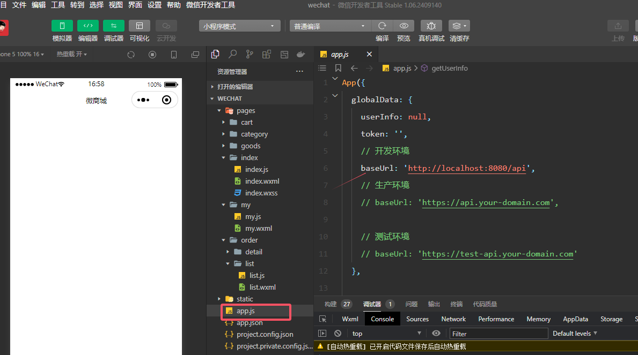638x355 pixels.
Task: Open index.wxss file
Action: tap(260, 193)
